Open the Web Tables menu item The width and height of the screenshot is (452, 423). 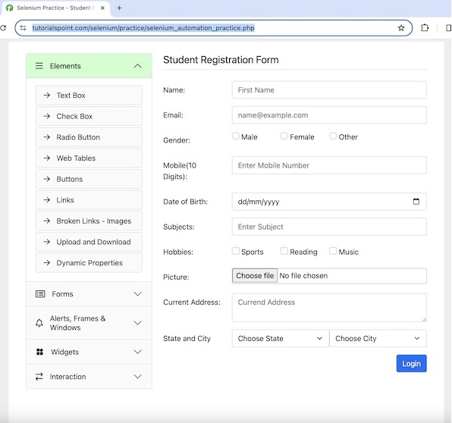pos(89,158)
